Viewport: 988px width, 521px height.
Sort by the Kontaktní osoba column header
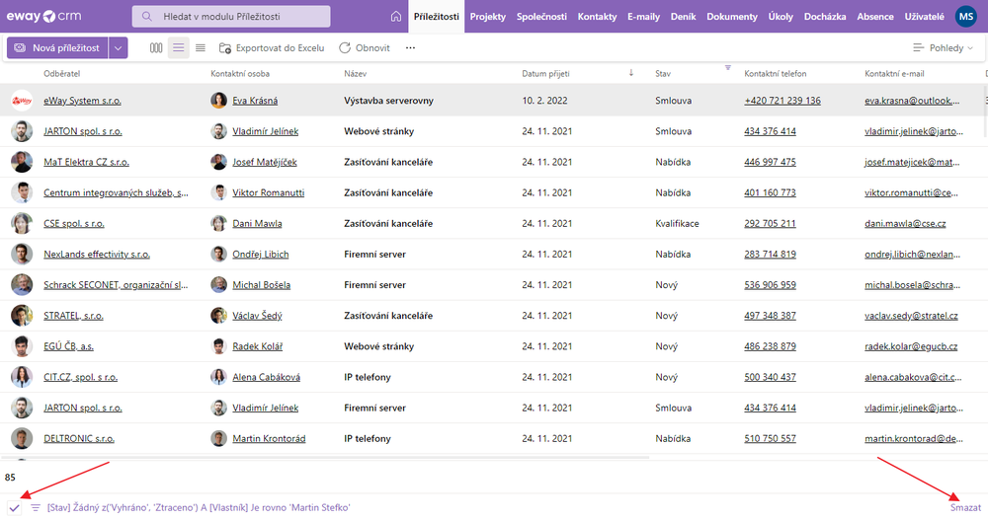pos(240,74)
